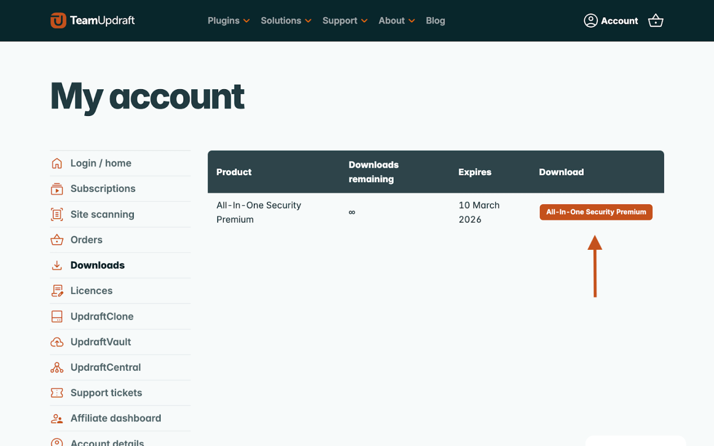Image resolution: width=714 pixels, height=446 pixels.
Task: Click the Account profile icon
Action: point(591,20)
